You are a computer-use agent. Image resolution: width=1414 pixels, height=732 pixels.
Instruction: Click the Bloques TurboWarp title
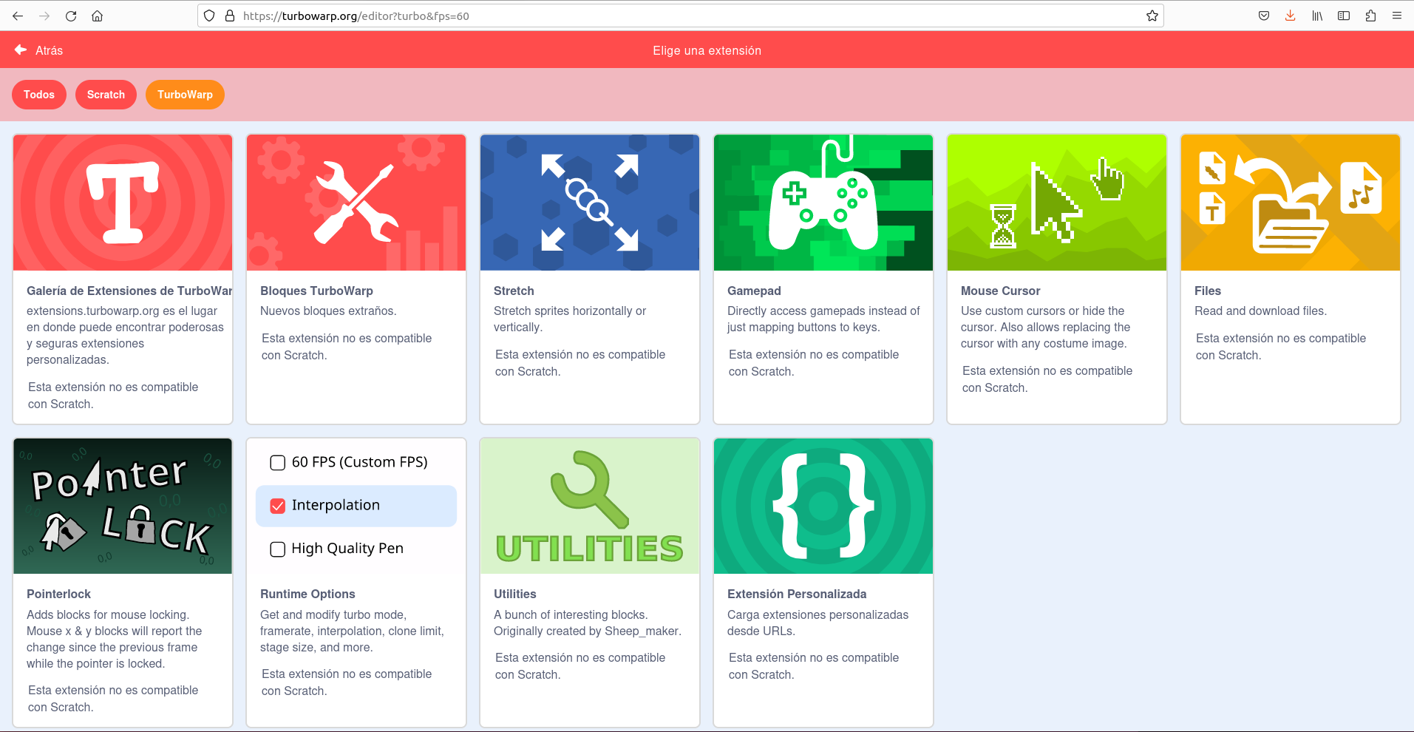pyautogui.click(x=316, y=291)
